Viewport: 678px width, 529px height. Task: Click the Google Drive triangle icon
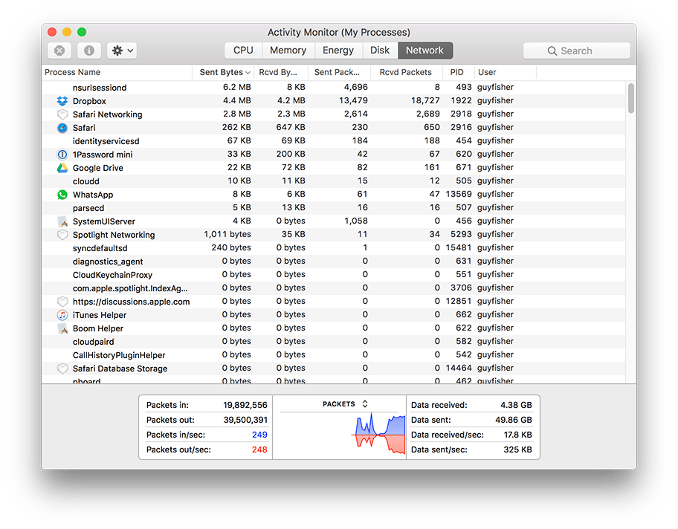tap(62, 167)
